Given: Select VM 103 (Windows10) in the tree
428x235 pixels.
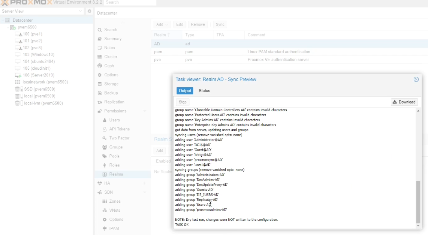Looking at the screenshot, I should [x=38, y=55].
